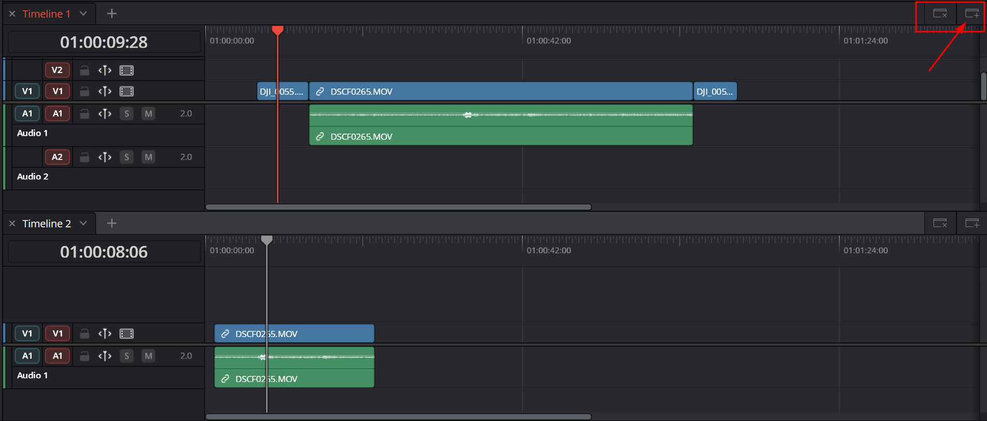Click the V1 source patch button in Timeline 1
The width and height of the screenshot is (987, 421).
[x=27, y=91]
